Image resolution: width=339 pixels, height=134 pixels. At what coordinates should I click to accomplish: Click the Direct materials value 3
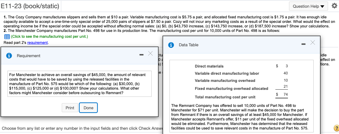click(286, 66)
